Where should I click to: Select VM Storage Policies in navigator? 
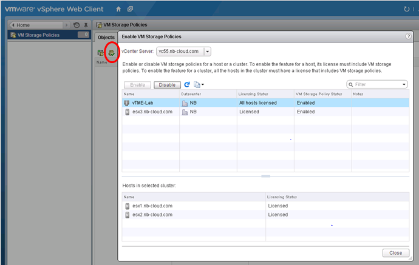point(49,35)
